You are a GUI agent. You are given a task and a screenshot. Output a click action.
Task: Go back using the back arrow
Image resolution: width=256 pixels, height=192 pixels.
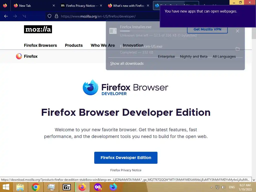pos(6,16)
